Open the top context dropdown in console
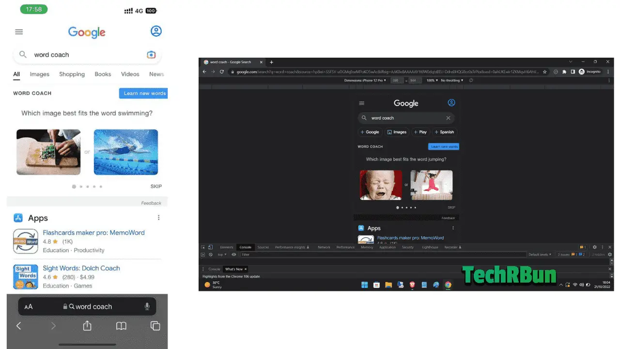 point(221,254)
